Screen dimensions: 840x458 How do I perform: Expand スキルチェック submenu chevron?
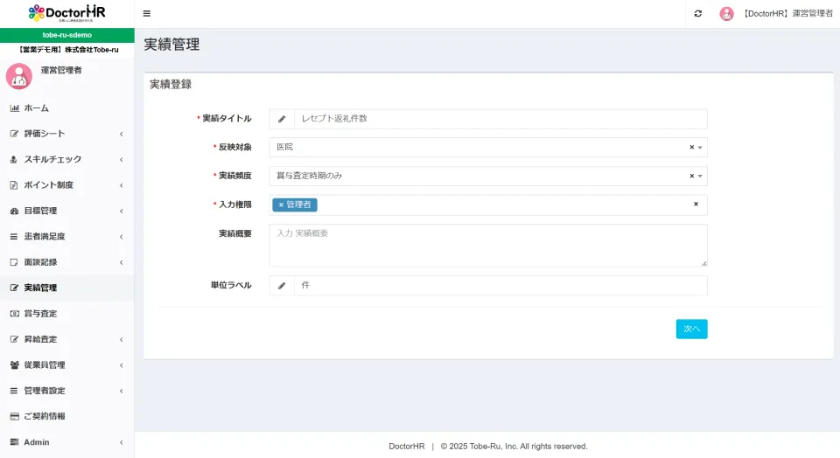[x=122, y=159]
